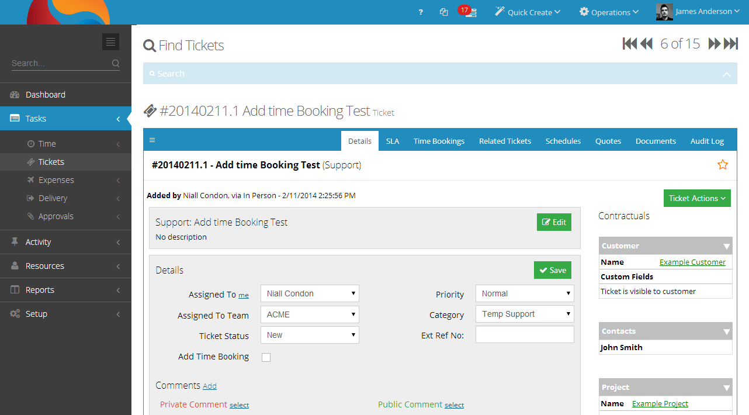Screen dimensions: 749x415
Task: Open the help icon in the top bar
Action: click(x=420, y=12)
